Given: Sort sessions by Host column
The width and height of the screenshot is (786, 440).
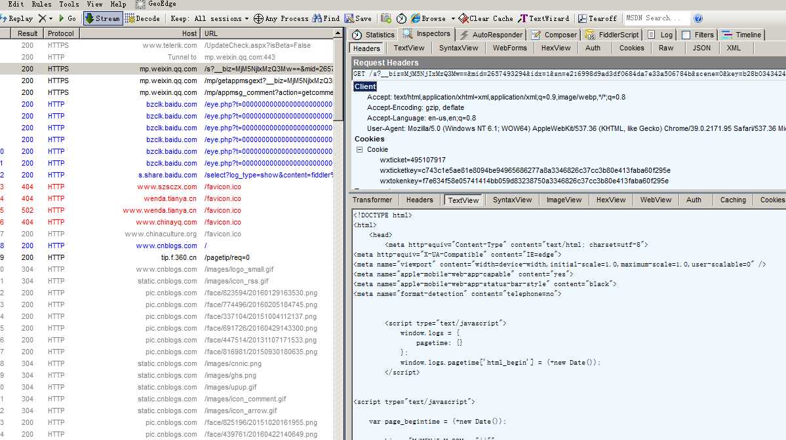Looking at the screenshot, I should [x=140, y=33].
